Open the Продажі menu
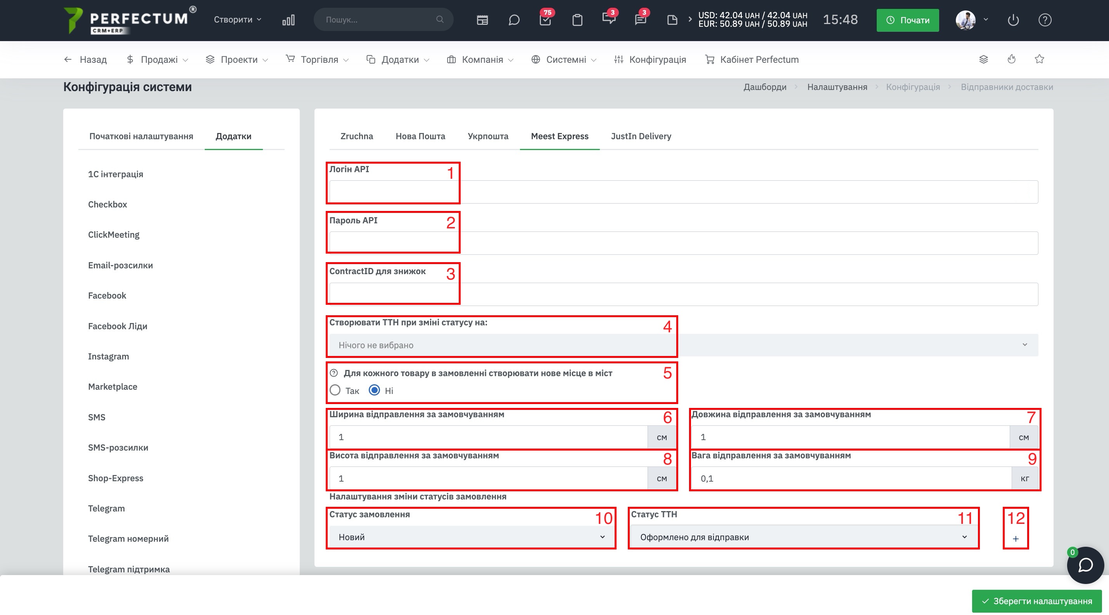 click(x=157, y=59)
